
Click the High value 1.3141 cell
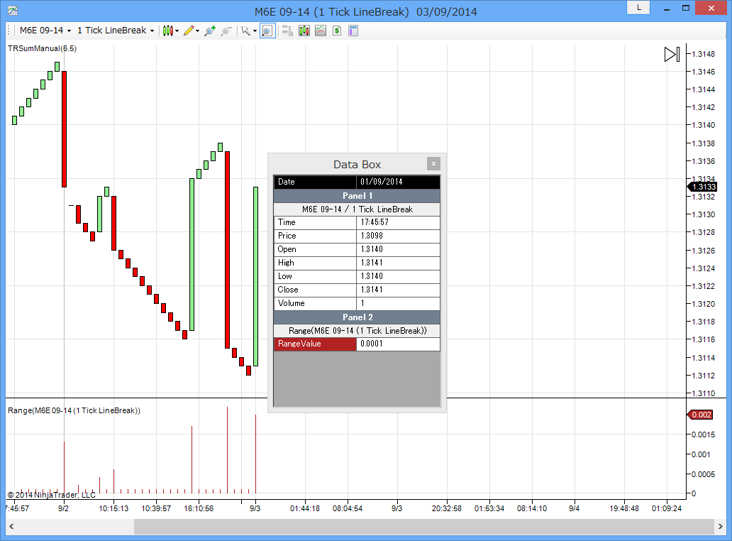(x=398, y=263)
